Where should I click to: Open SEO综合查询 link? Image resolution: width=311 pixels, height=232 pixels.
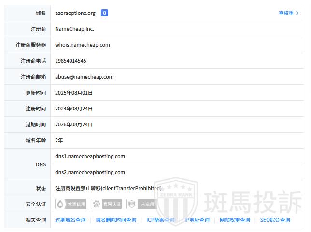pos(275,220)
